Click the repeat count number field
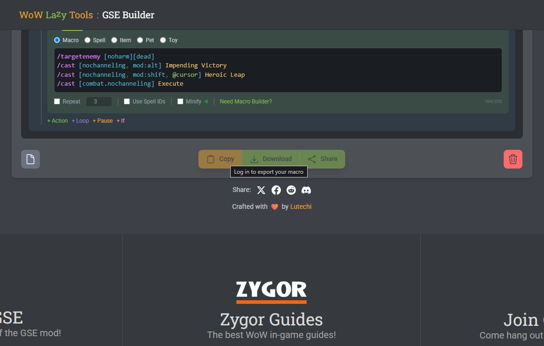Screen dimensions: 544x346 point(98,102)
